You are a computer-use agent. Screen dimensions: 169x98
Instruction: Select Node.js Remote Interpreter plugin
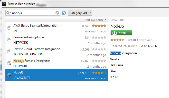click(x=57, y=63)
